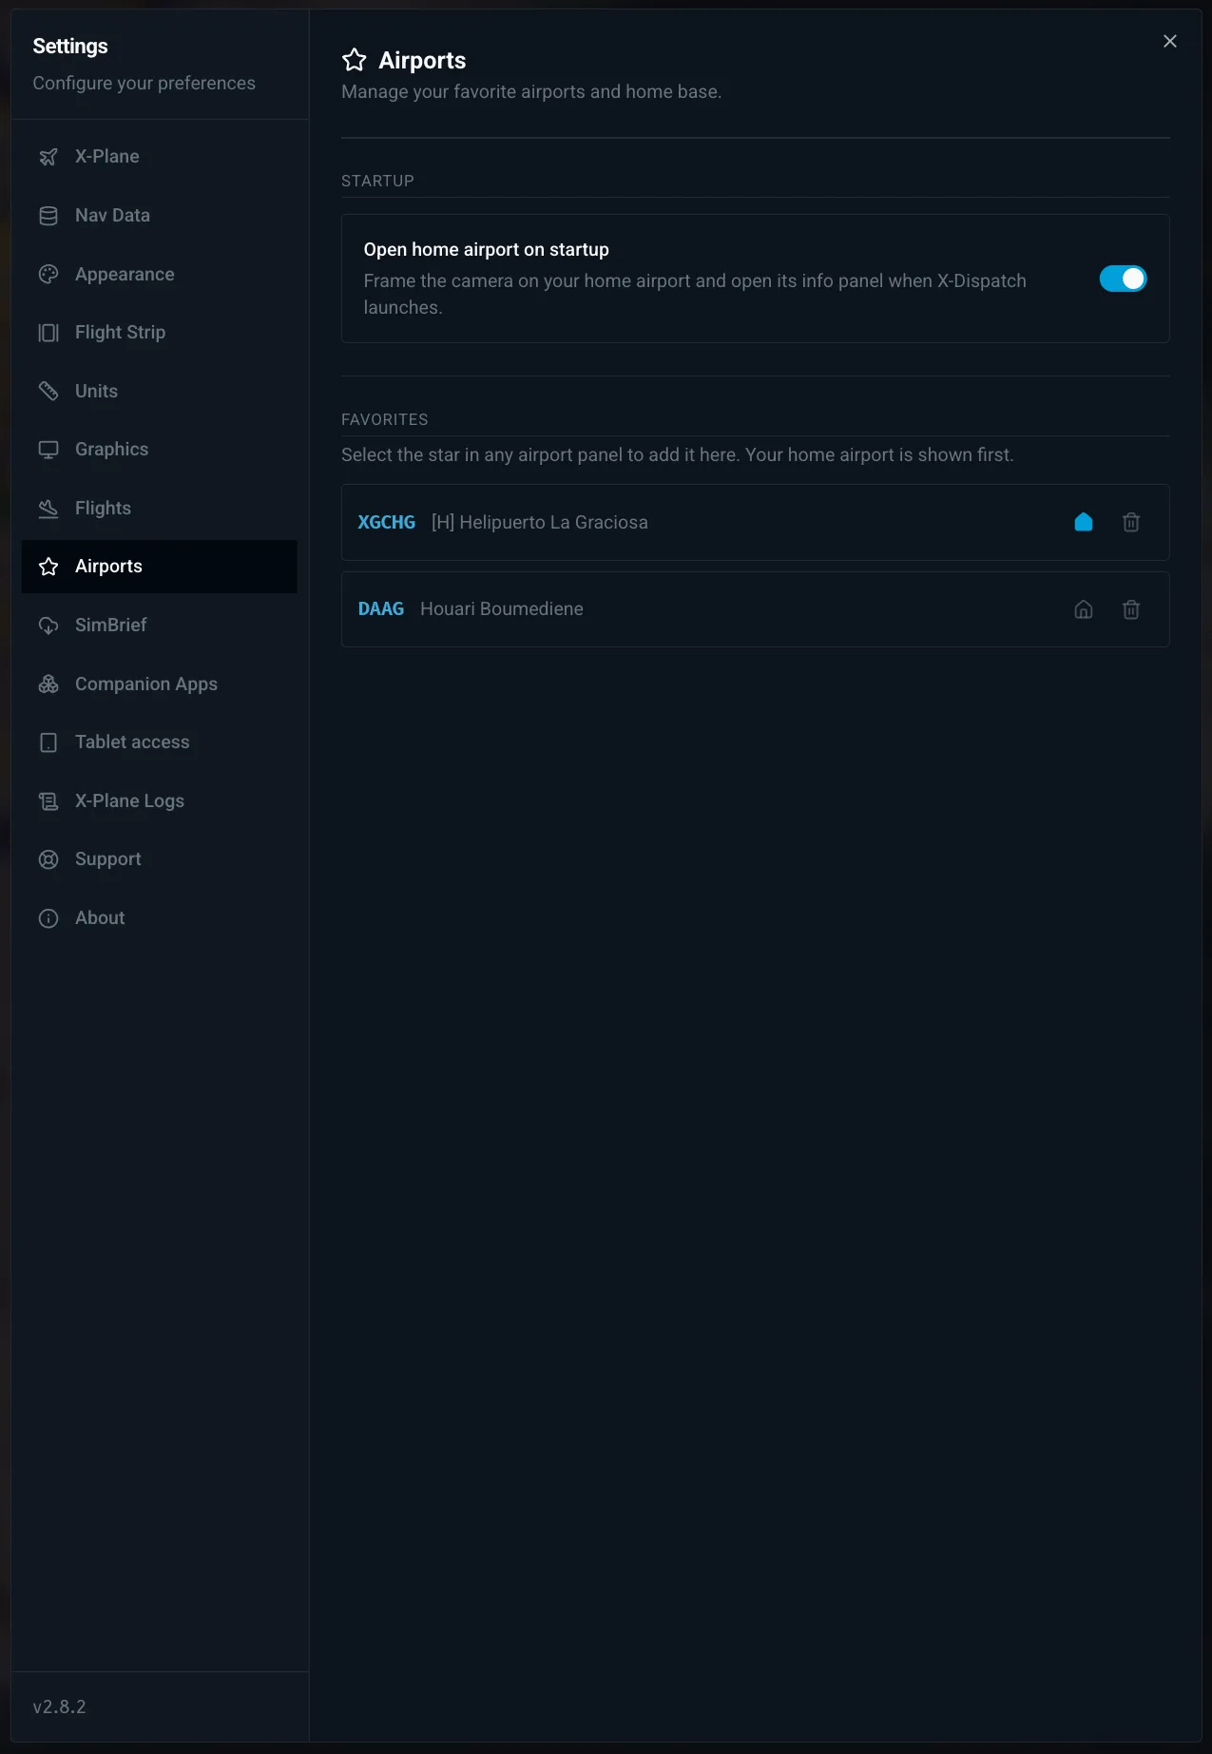Click the Helipuerto La Graciosa name
The image size is (1212, 1754).
click(540, 522)
